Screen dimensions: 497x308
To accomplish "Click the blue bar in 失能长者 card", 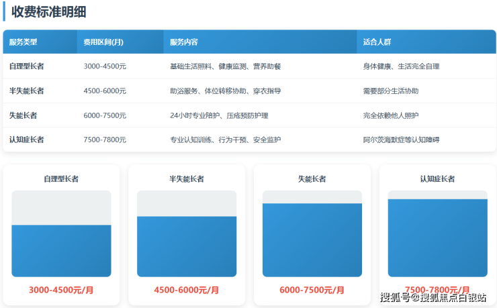I will (x=312, y=240).
